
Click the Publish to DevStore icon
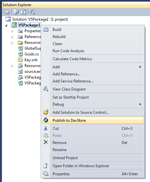click(46, 120)
